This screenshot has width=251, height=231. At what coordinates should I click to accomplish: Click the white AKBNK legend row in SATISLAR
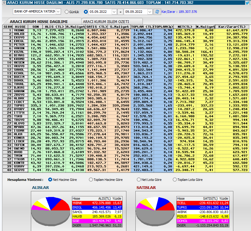pos(203,212)
